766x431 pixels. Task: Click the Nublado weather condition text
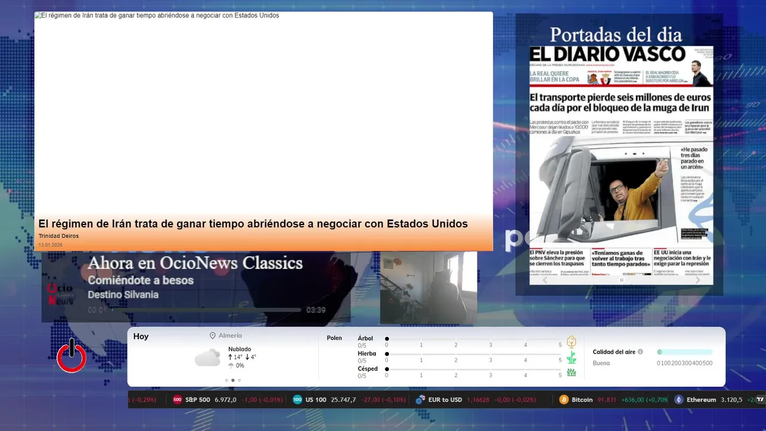pos(240,349)
